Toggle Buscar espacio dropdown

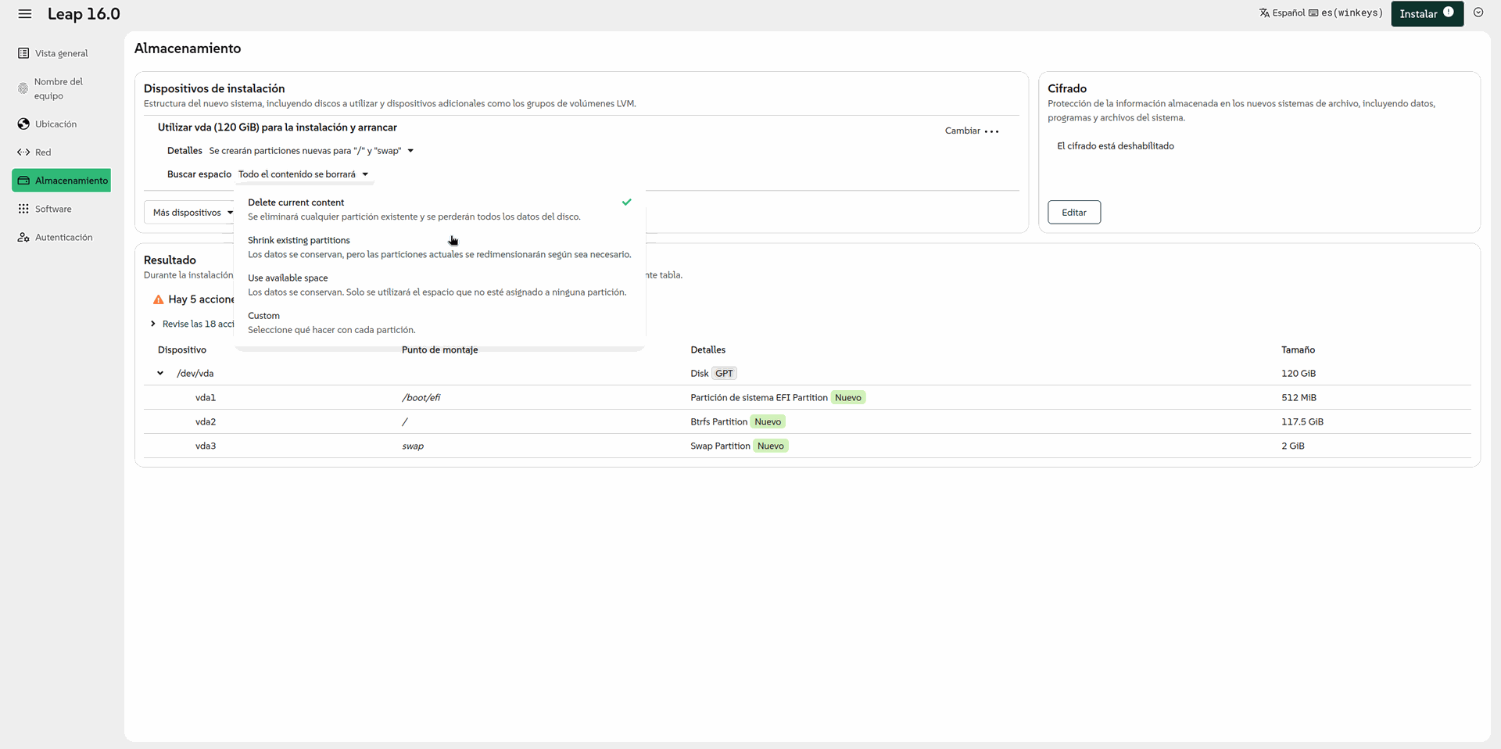[303, 174]
